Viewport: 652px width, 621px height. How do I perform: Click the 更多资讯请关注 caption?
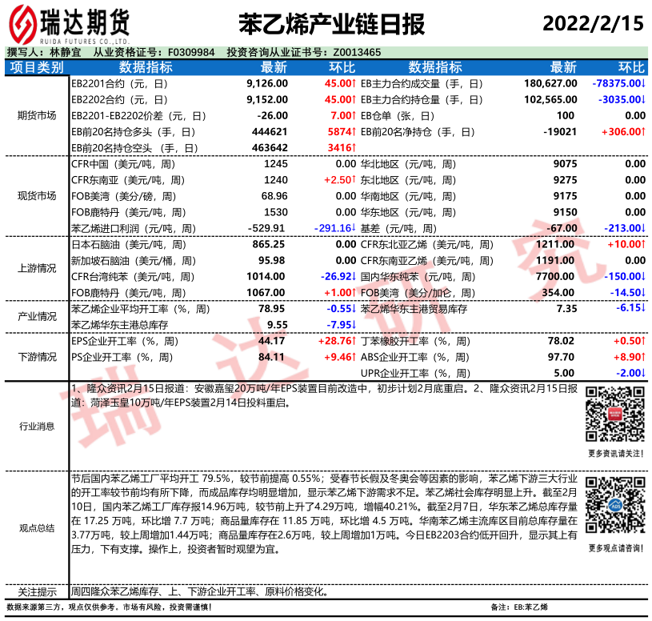tap(614, 454)
